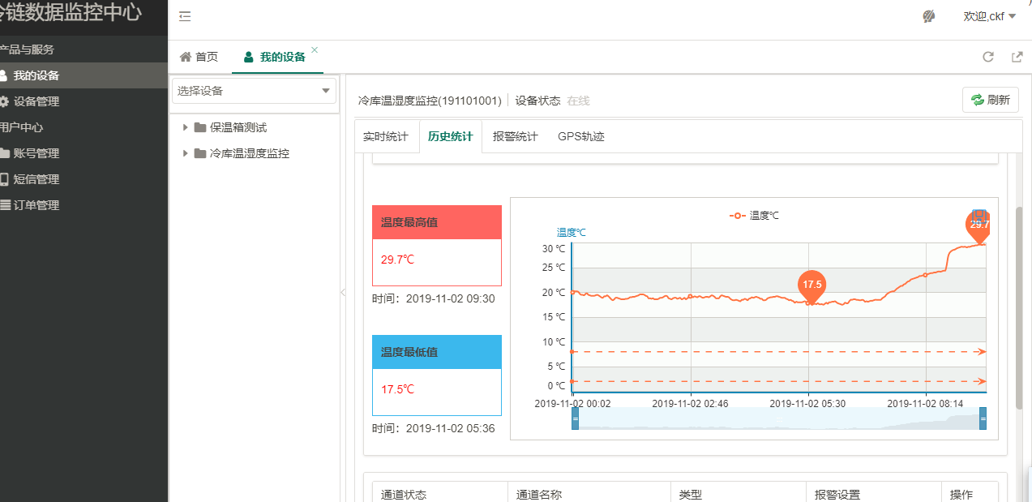Click the sidebar collapse icon in header
Viewport: 1032px width, 502px height.
coord(185,16)
